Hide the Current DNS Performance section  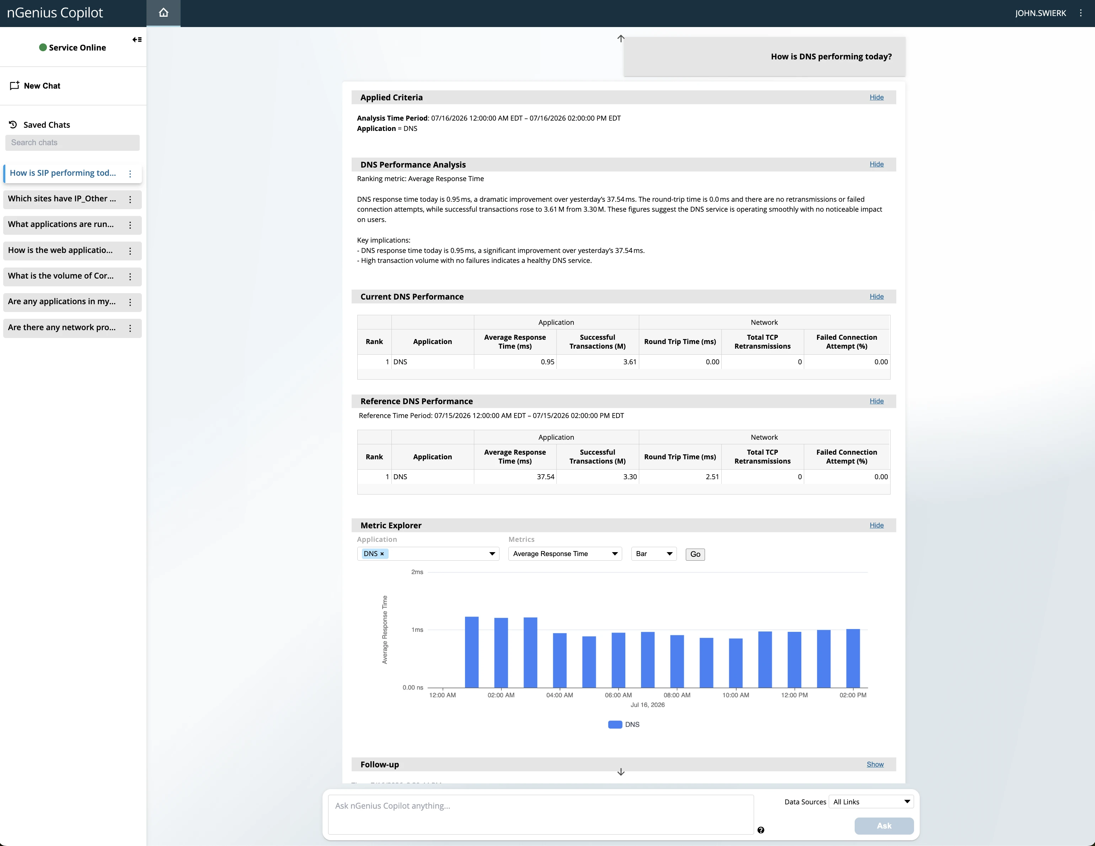point(876,297)
